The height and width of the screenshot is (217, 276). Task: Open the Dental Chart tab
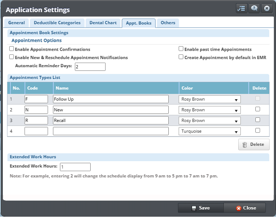click(x=103, y=23)
